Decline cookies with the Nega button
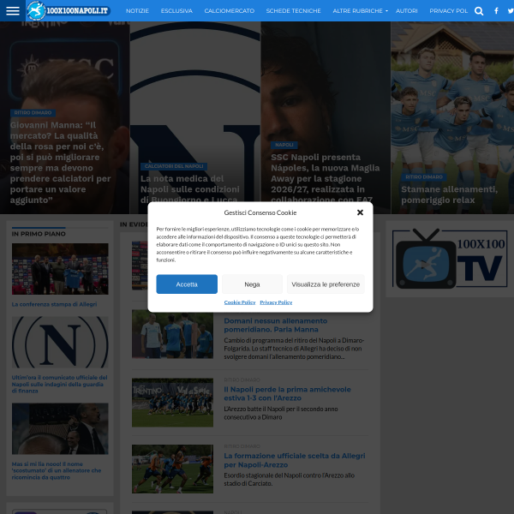This screenshot has width=514, height=514. pyautogui.click(x=252, y=284)
